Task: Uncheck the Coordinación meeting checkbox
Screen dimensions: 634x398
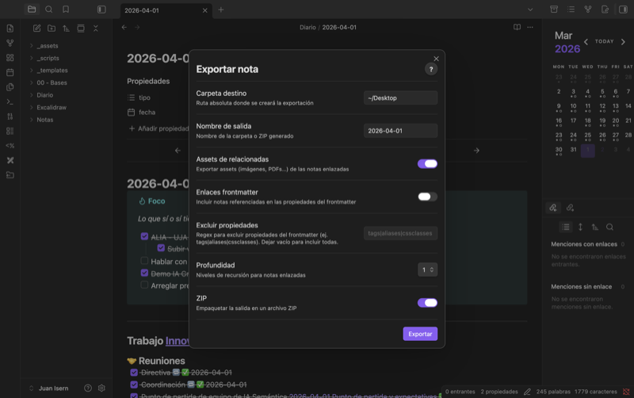Action: pos(134,385)
